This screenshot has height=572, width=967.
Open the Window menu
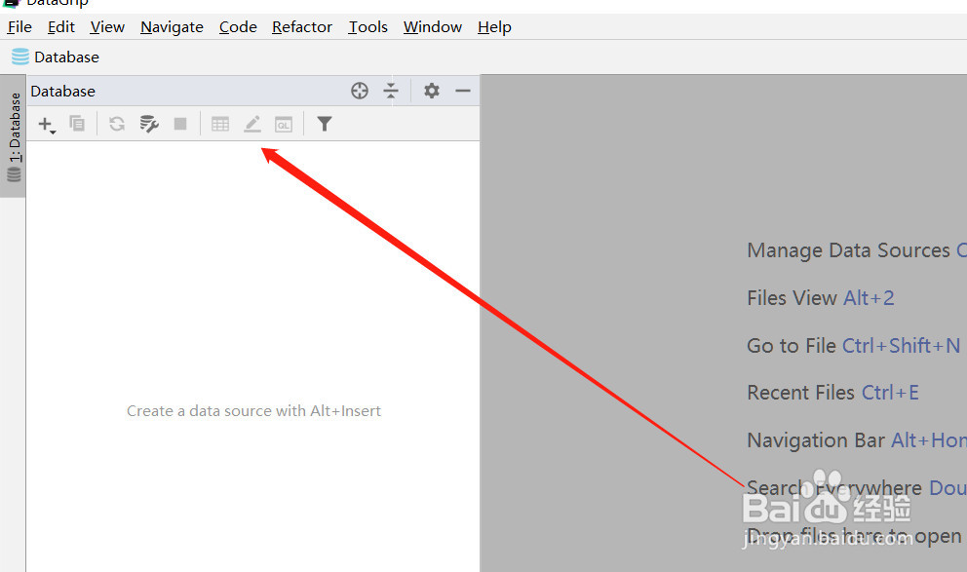click(432, 27)
